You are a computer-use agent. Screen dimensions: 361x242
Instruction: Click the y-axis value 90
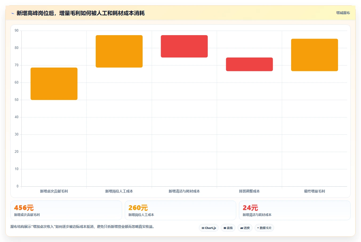17,31
